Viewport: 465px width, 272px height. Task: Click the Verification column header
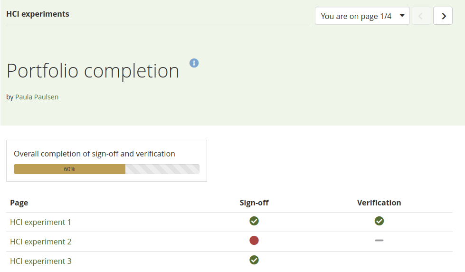tap(379, 203)
